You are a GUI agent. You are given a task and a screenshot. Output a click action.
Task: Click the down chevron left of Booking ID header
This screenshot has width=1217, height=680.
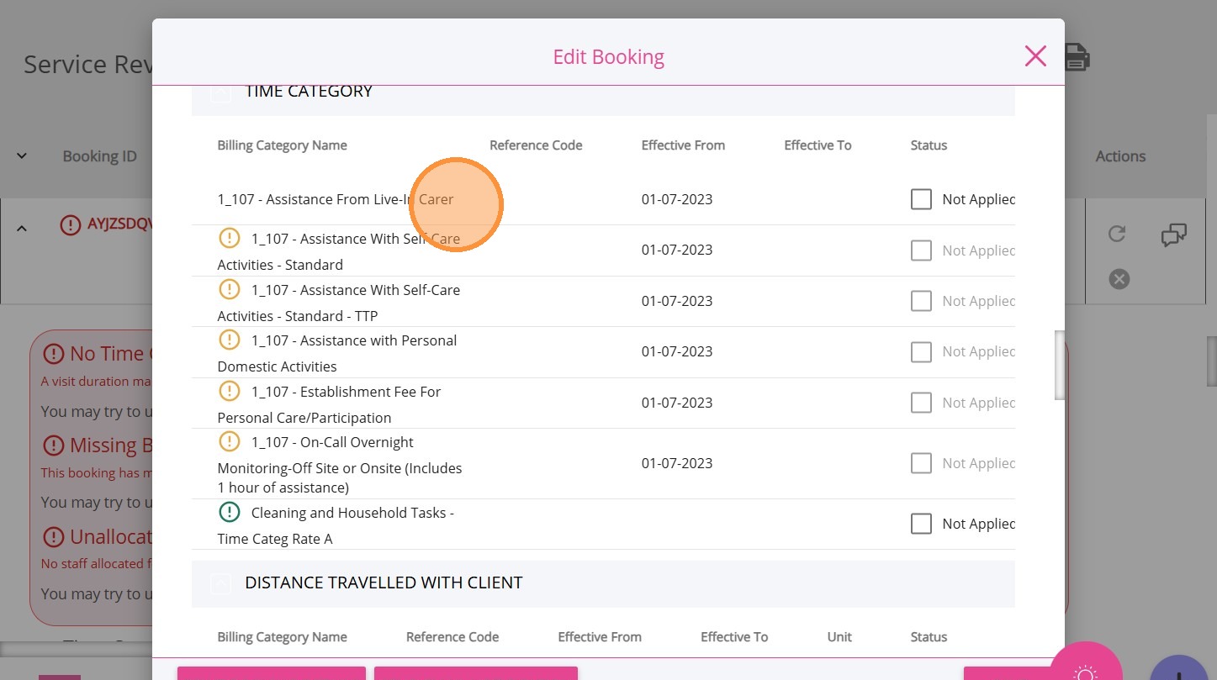pos(22,156)
